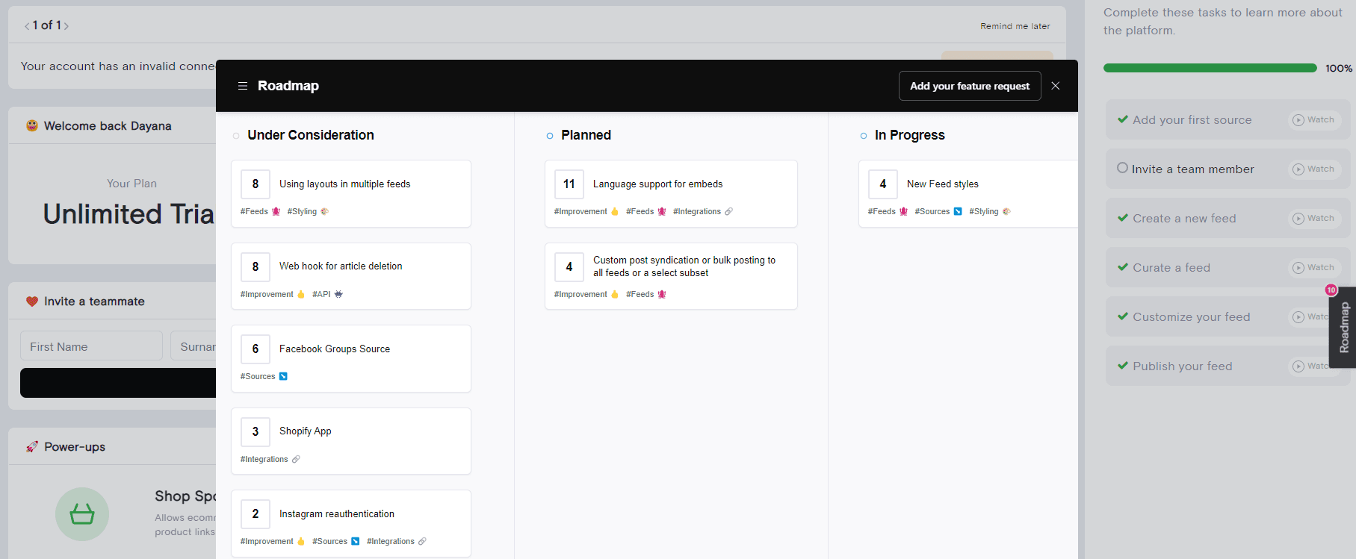Upvote Custom post syndication request
Image resolution: width=1356 pixels, height=559 pixels.
[x=569, y=266]
